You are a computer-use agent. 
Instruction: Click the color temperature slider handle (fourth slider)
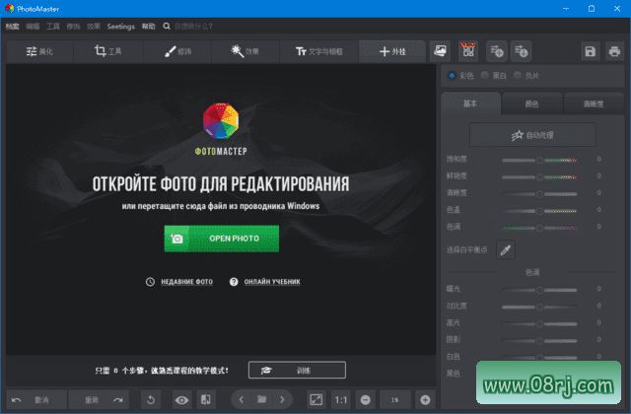coord(539,211)
